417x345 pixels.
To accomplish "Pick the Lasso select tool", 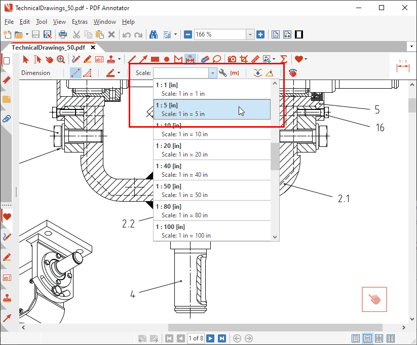I will click(217, 59).
